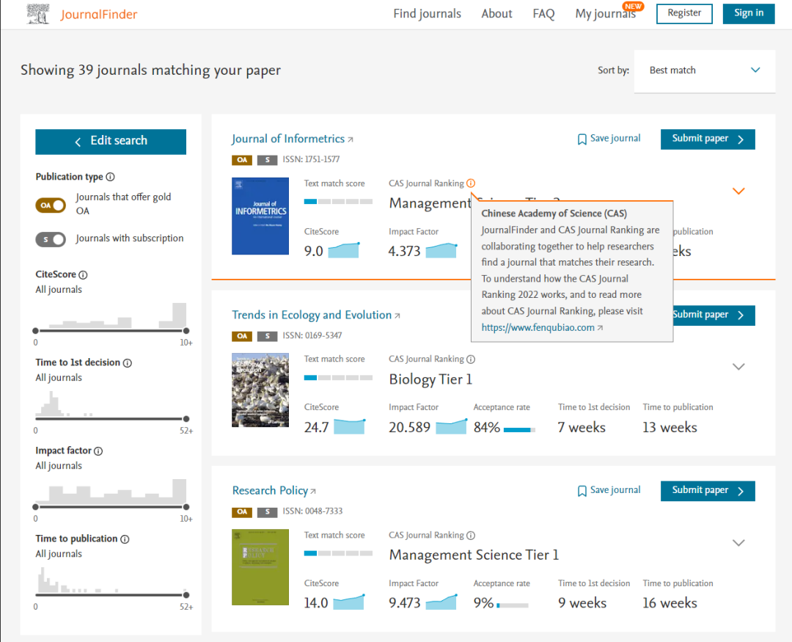Click the Impact factor filter info icon
Screen dimensions: 792x642
coord(98,451)
